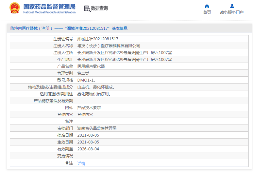This screenshot has width=253, height=172.
Task: Click 适用范围/预期用途 label
Action: tap(57, 94)
